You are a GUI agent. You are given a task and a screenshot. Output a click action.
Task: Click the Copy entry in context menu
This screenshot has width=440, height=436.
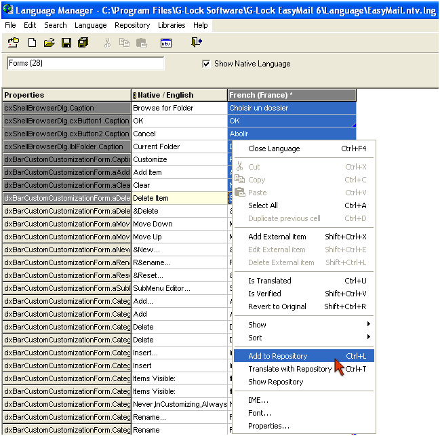click(x=304, y=180)
